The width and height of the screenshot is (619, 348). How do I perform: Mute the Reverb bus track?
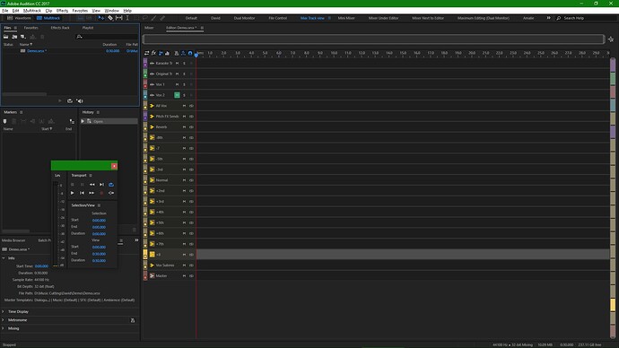[184, 127]
